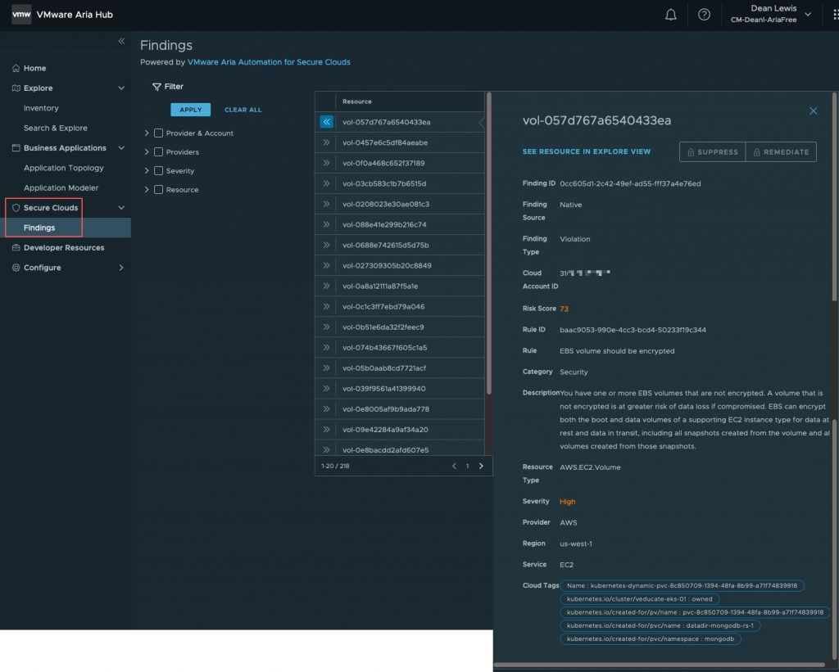839x672 pixels.
Task: Open details arrow for vol-0688e742615d5d75b
Action: (326, 245)
